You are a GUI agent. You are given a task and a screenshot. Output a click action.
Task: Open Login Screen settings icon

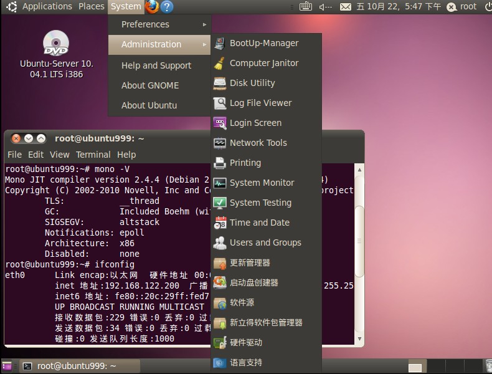220,123
